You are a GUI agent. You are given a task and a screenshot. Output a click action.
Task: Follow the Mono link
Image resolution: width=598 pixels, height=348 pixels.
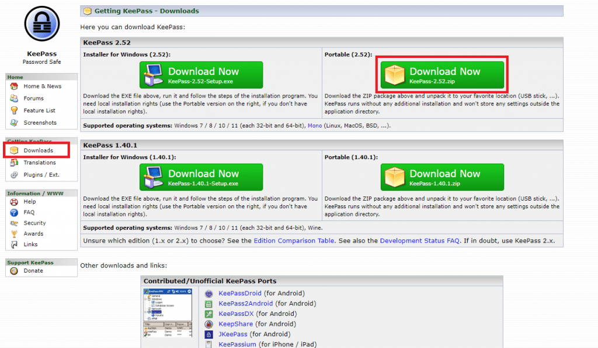315,126
